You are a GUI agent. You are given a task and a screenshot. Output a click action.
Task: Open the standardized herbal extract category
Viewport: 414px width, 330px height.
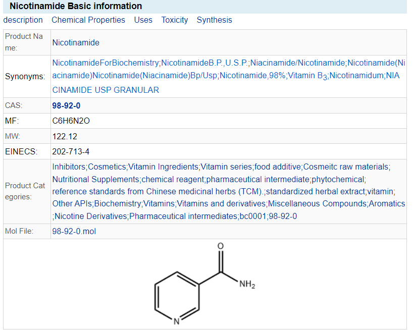click(316, 192)
